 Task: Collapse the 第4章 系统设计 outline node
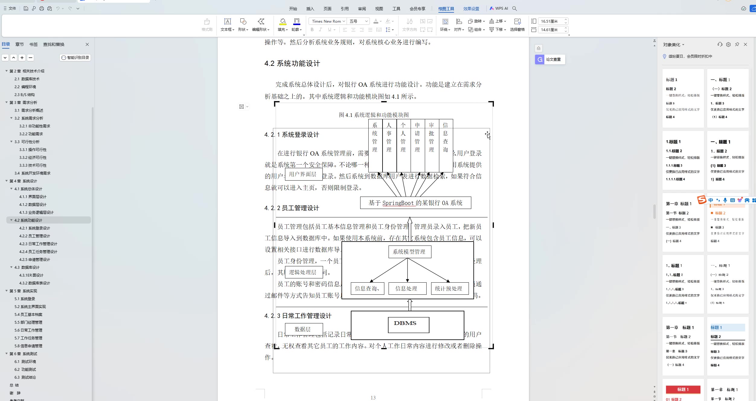click(6, 181)
